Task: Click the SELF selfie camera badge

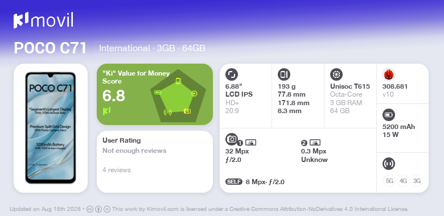Action: click(x=234, y=181)
